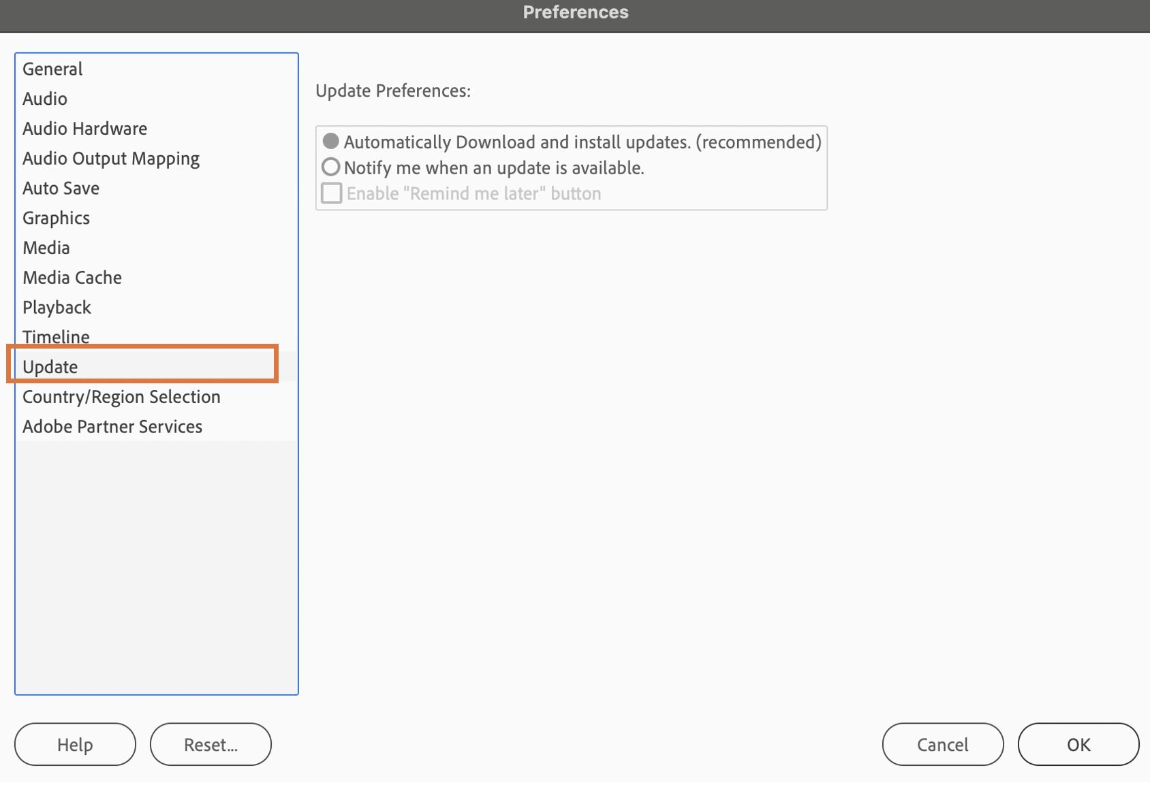Select the Update category

tap(50, 367)
